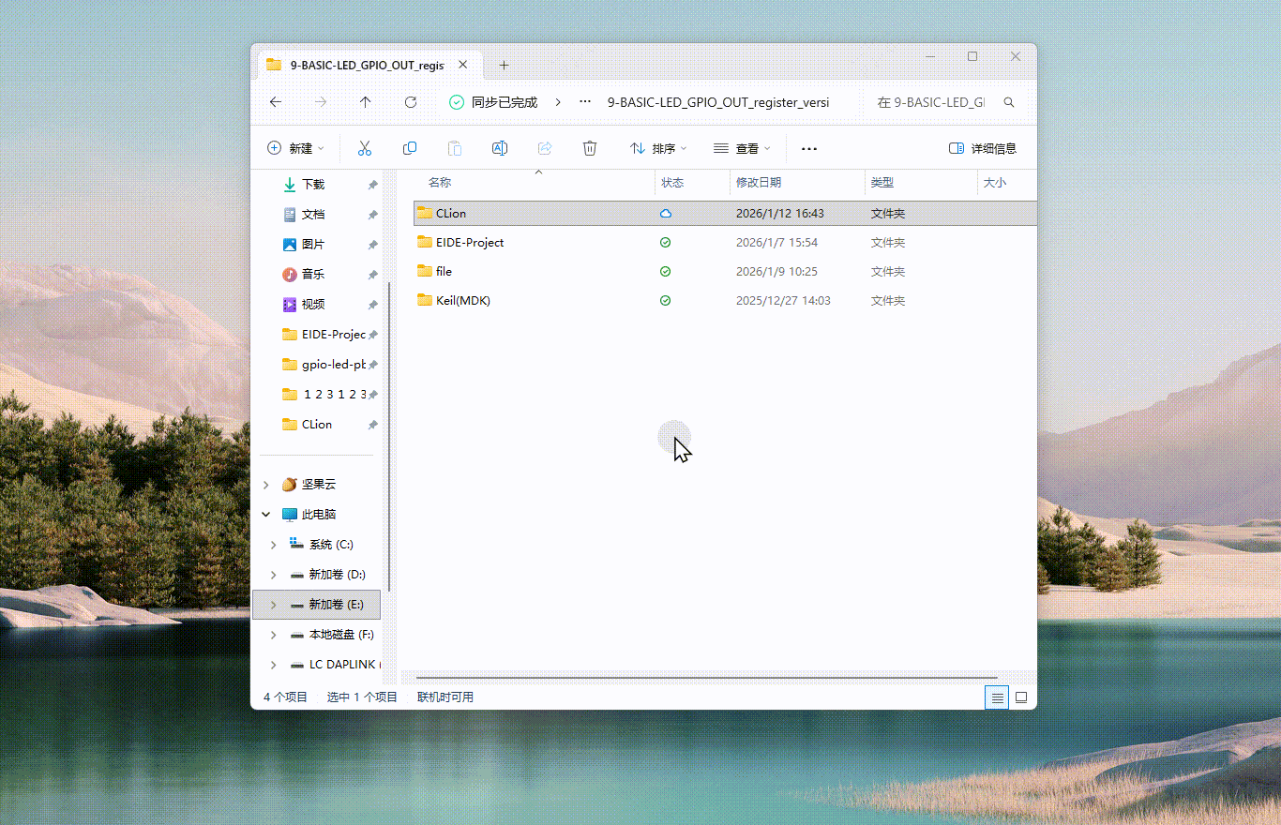This screenshot has width=1281, height=825.
Task: Select the Copy icon
Action: (410, 148)
